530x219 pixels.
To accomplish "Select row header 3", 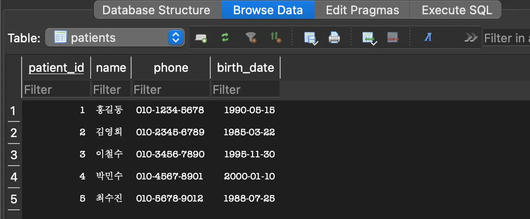I will 13,155.
